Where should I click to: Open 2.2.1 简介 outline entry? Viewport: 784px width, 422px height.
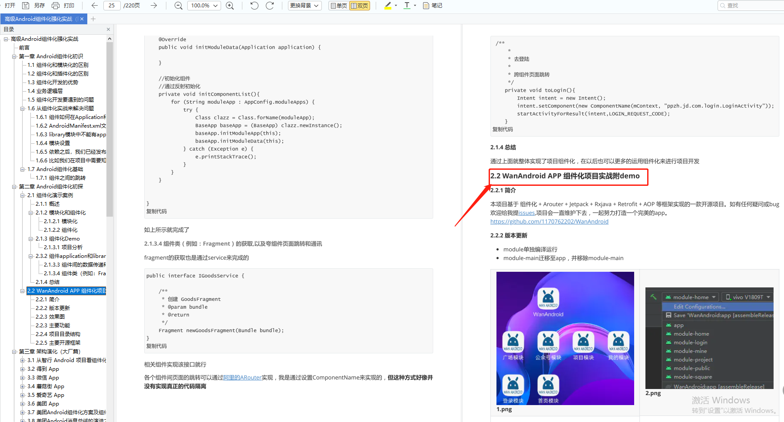click(47, 300)
